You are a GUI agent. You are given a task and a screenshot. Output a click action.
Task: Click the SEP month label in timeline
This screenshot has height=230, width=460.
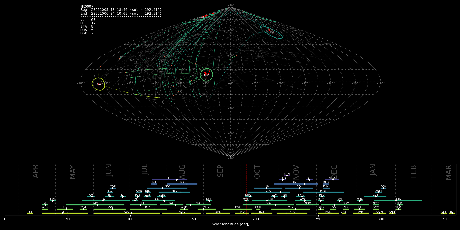pyautogui.click(x=220, y=171)
